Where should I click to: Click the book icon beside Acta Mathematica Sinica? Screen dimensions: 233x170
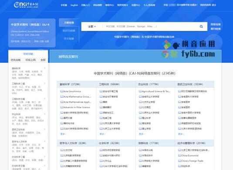click(x=62, y=97)
